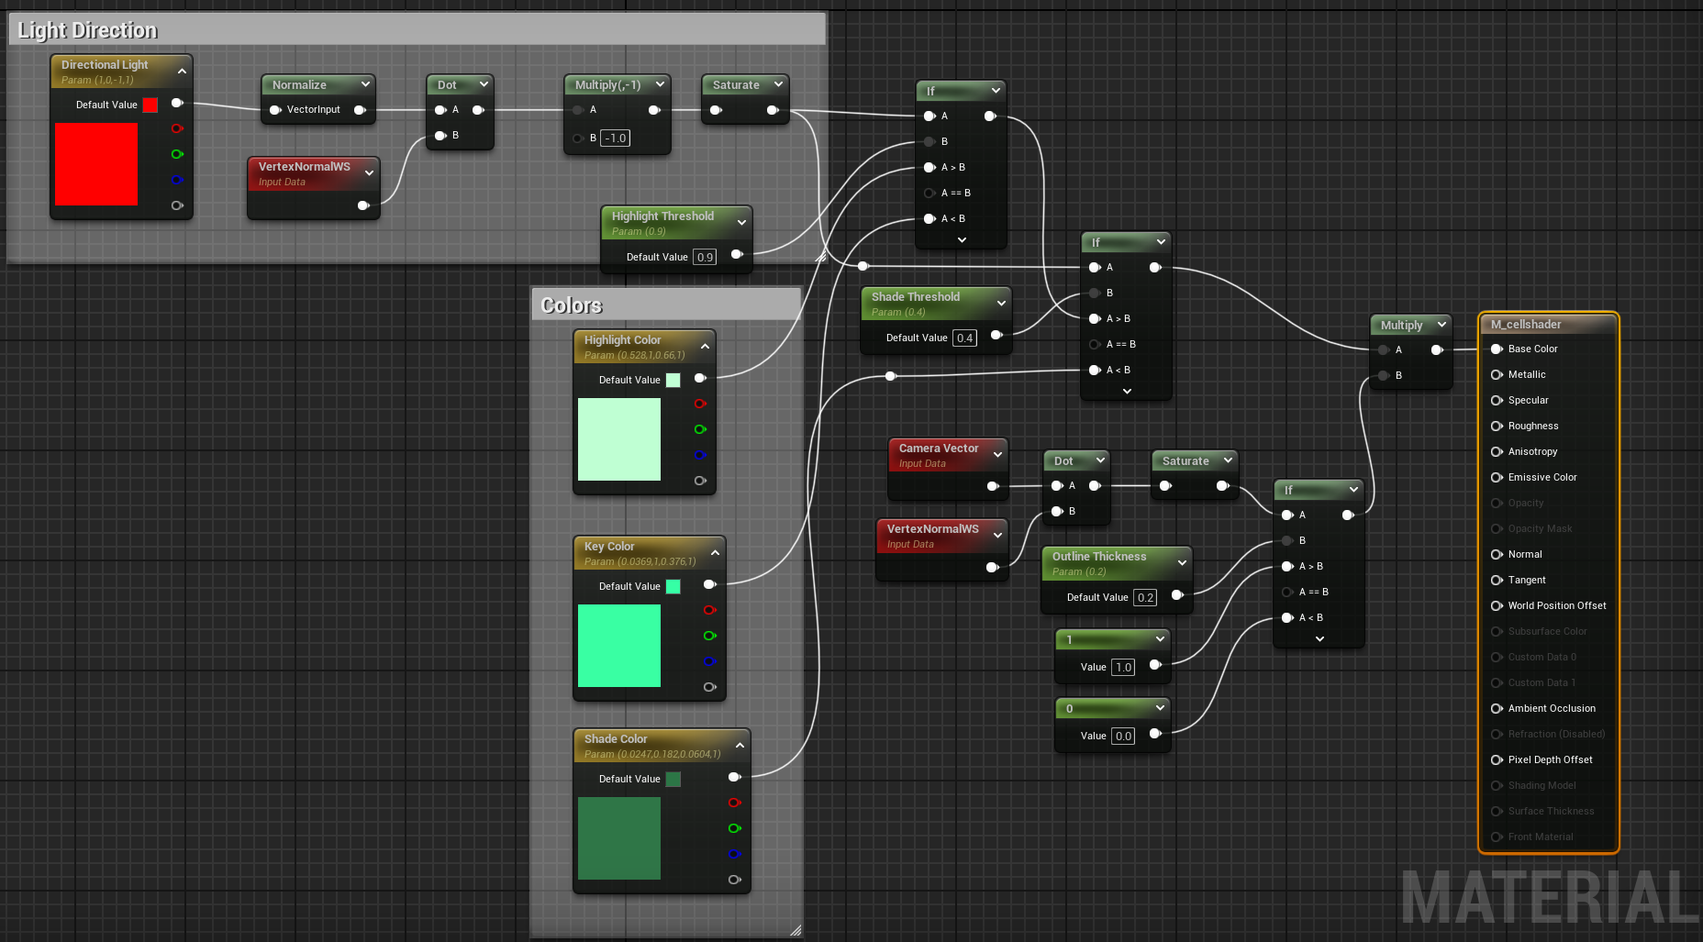The width and height of the screenshot is (1703, 942).
Task: Click the Normal input pin
Action: (1497, 554)
